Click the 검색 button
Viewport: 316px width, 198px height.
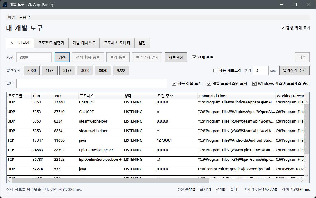[62, 57]
